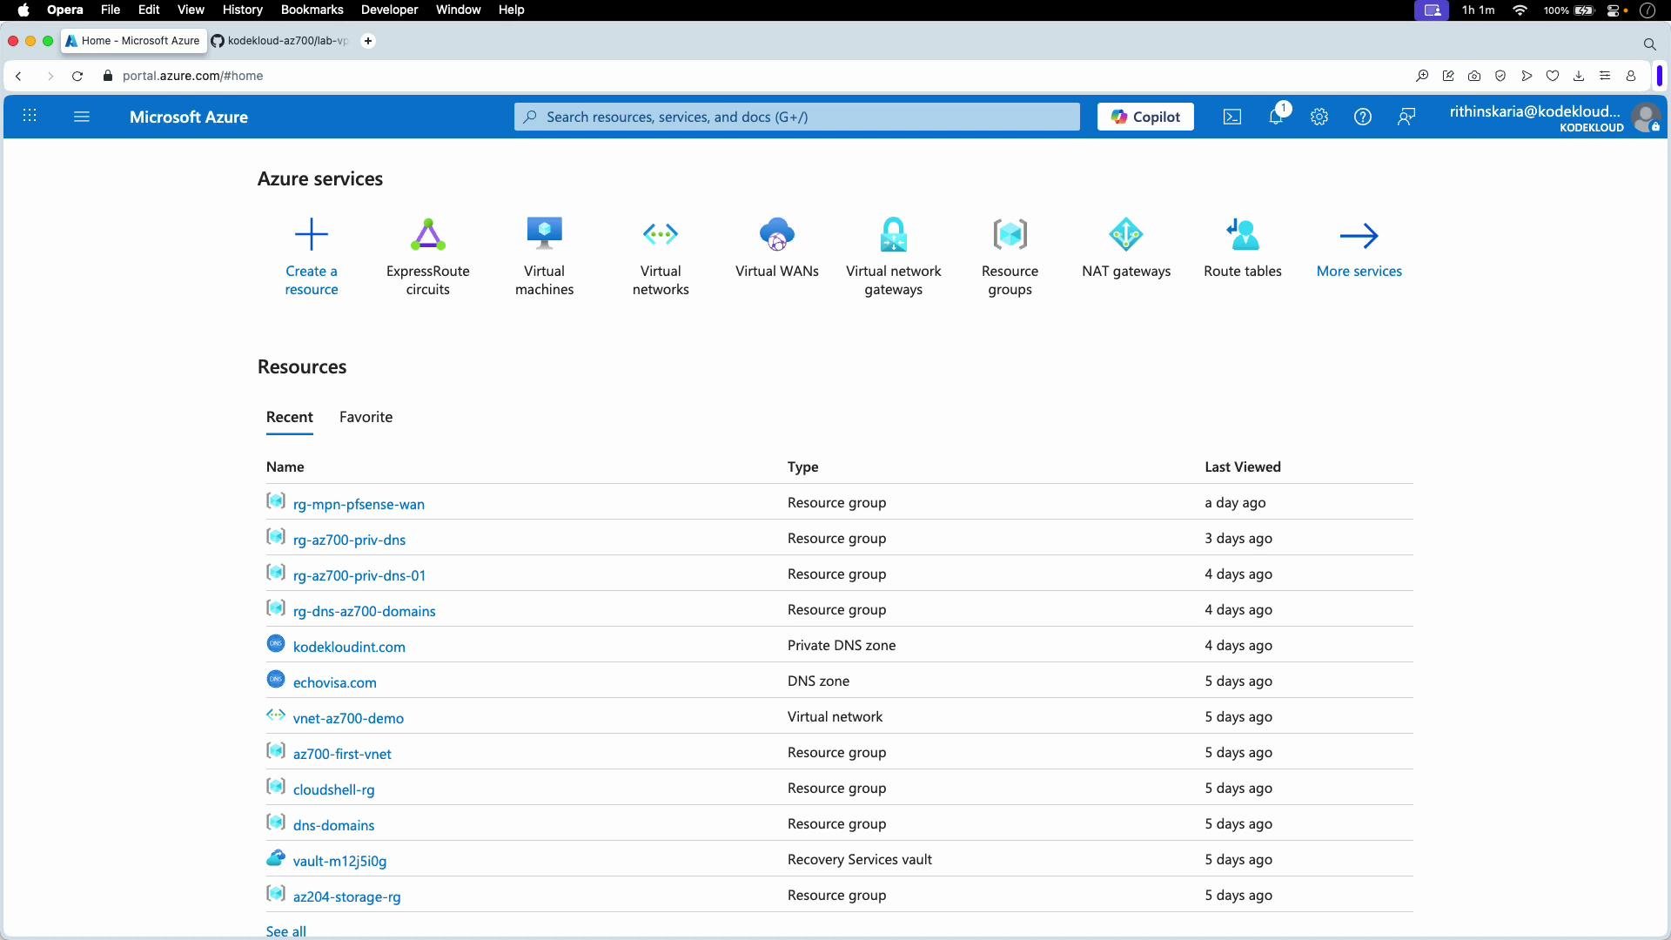
Task: Open the apps grid launcher icon
Action: [x=30, y=116]
